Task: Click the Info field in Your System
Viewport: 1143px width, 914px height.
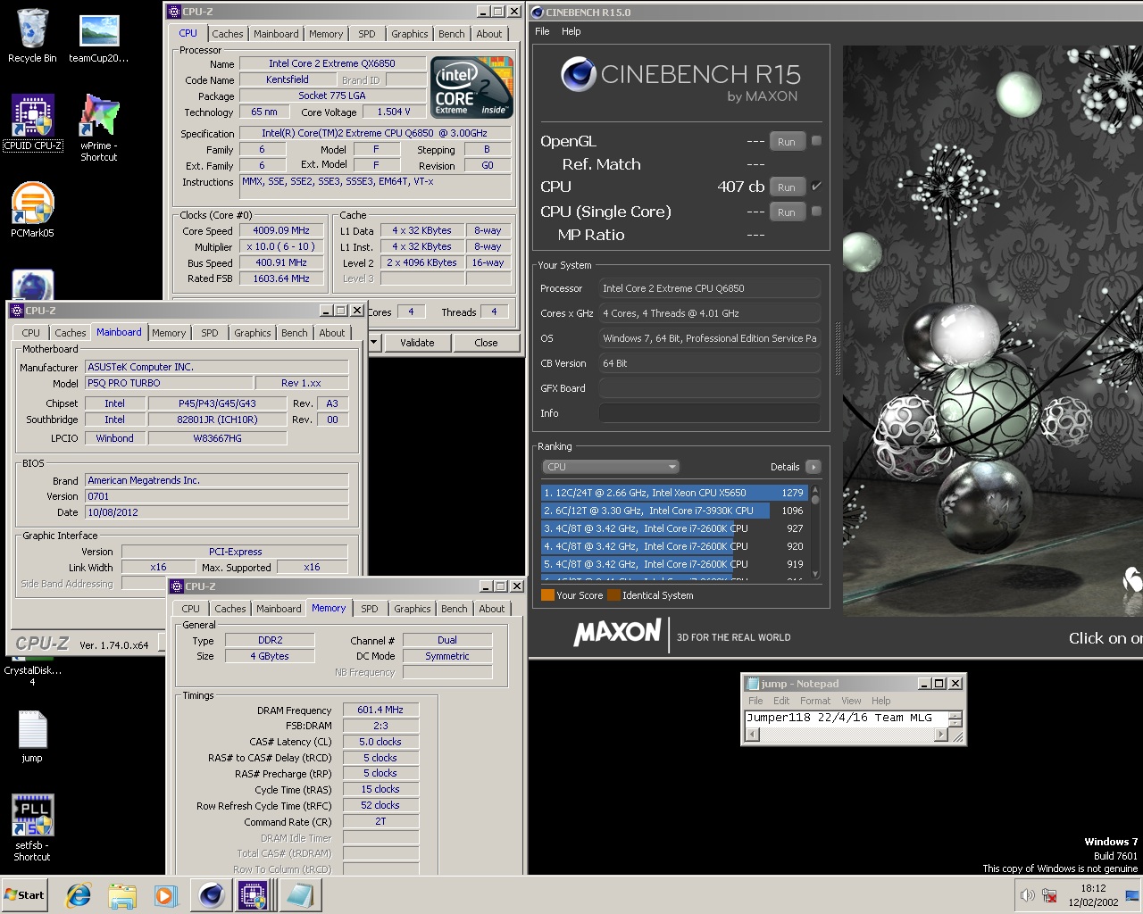Action: tap(709, 413)
